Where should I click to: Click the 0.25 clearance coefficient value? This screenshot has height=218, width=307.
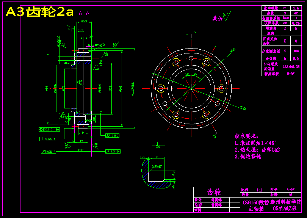click(x=296, y=23)
